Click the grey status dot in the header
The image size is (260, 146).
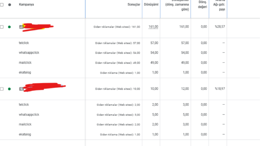10,5
